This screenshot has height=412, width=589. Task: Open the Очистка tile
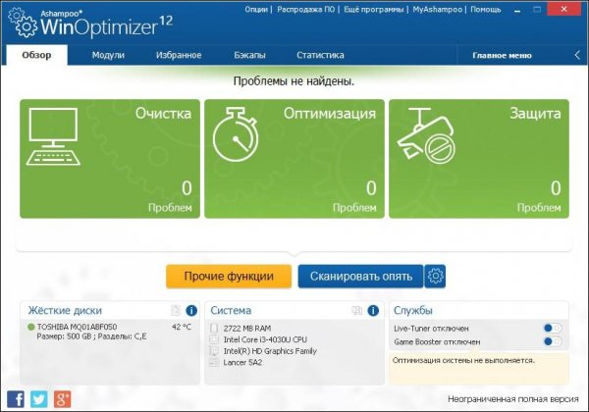tap(110, 159)
